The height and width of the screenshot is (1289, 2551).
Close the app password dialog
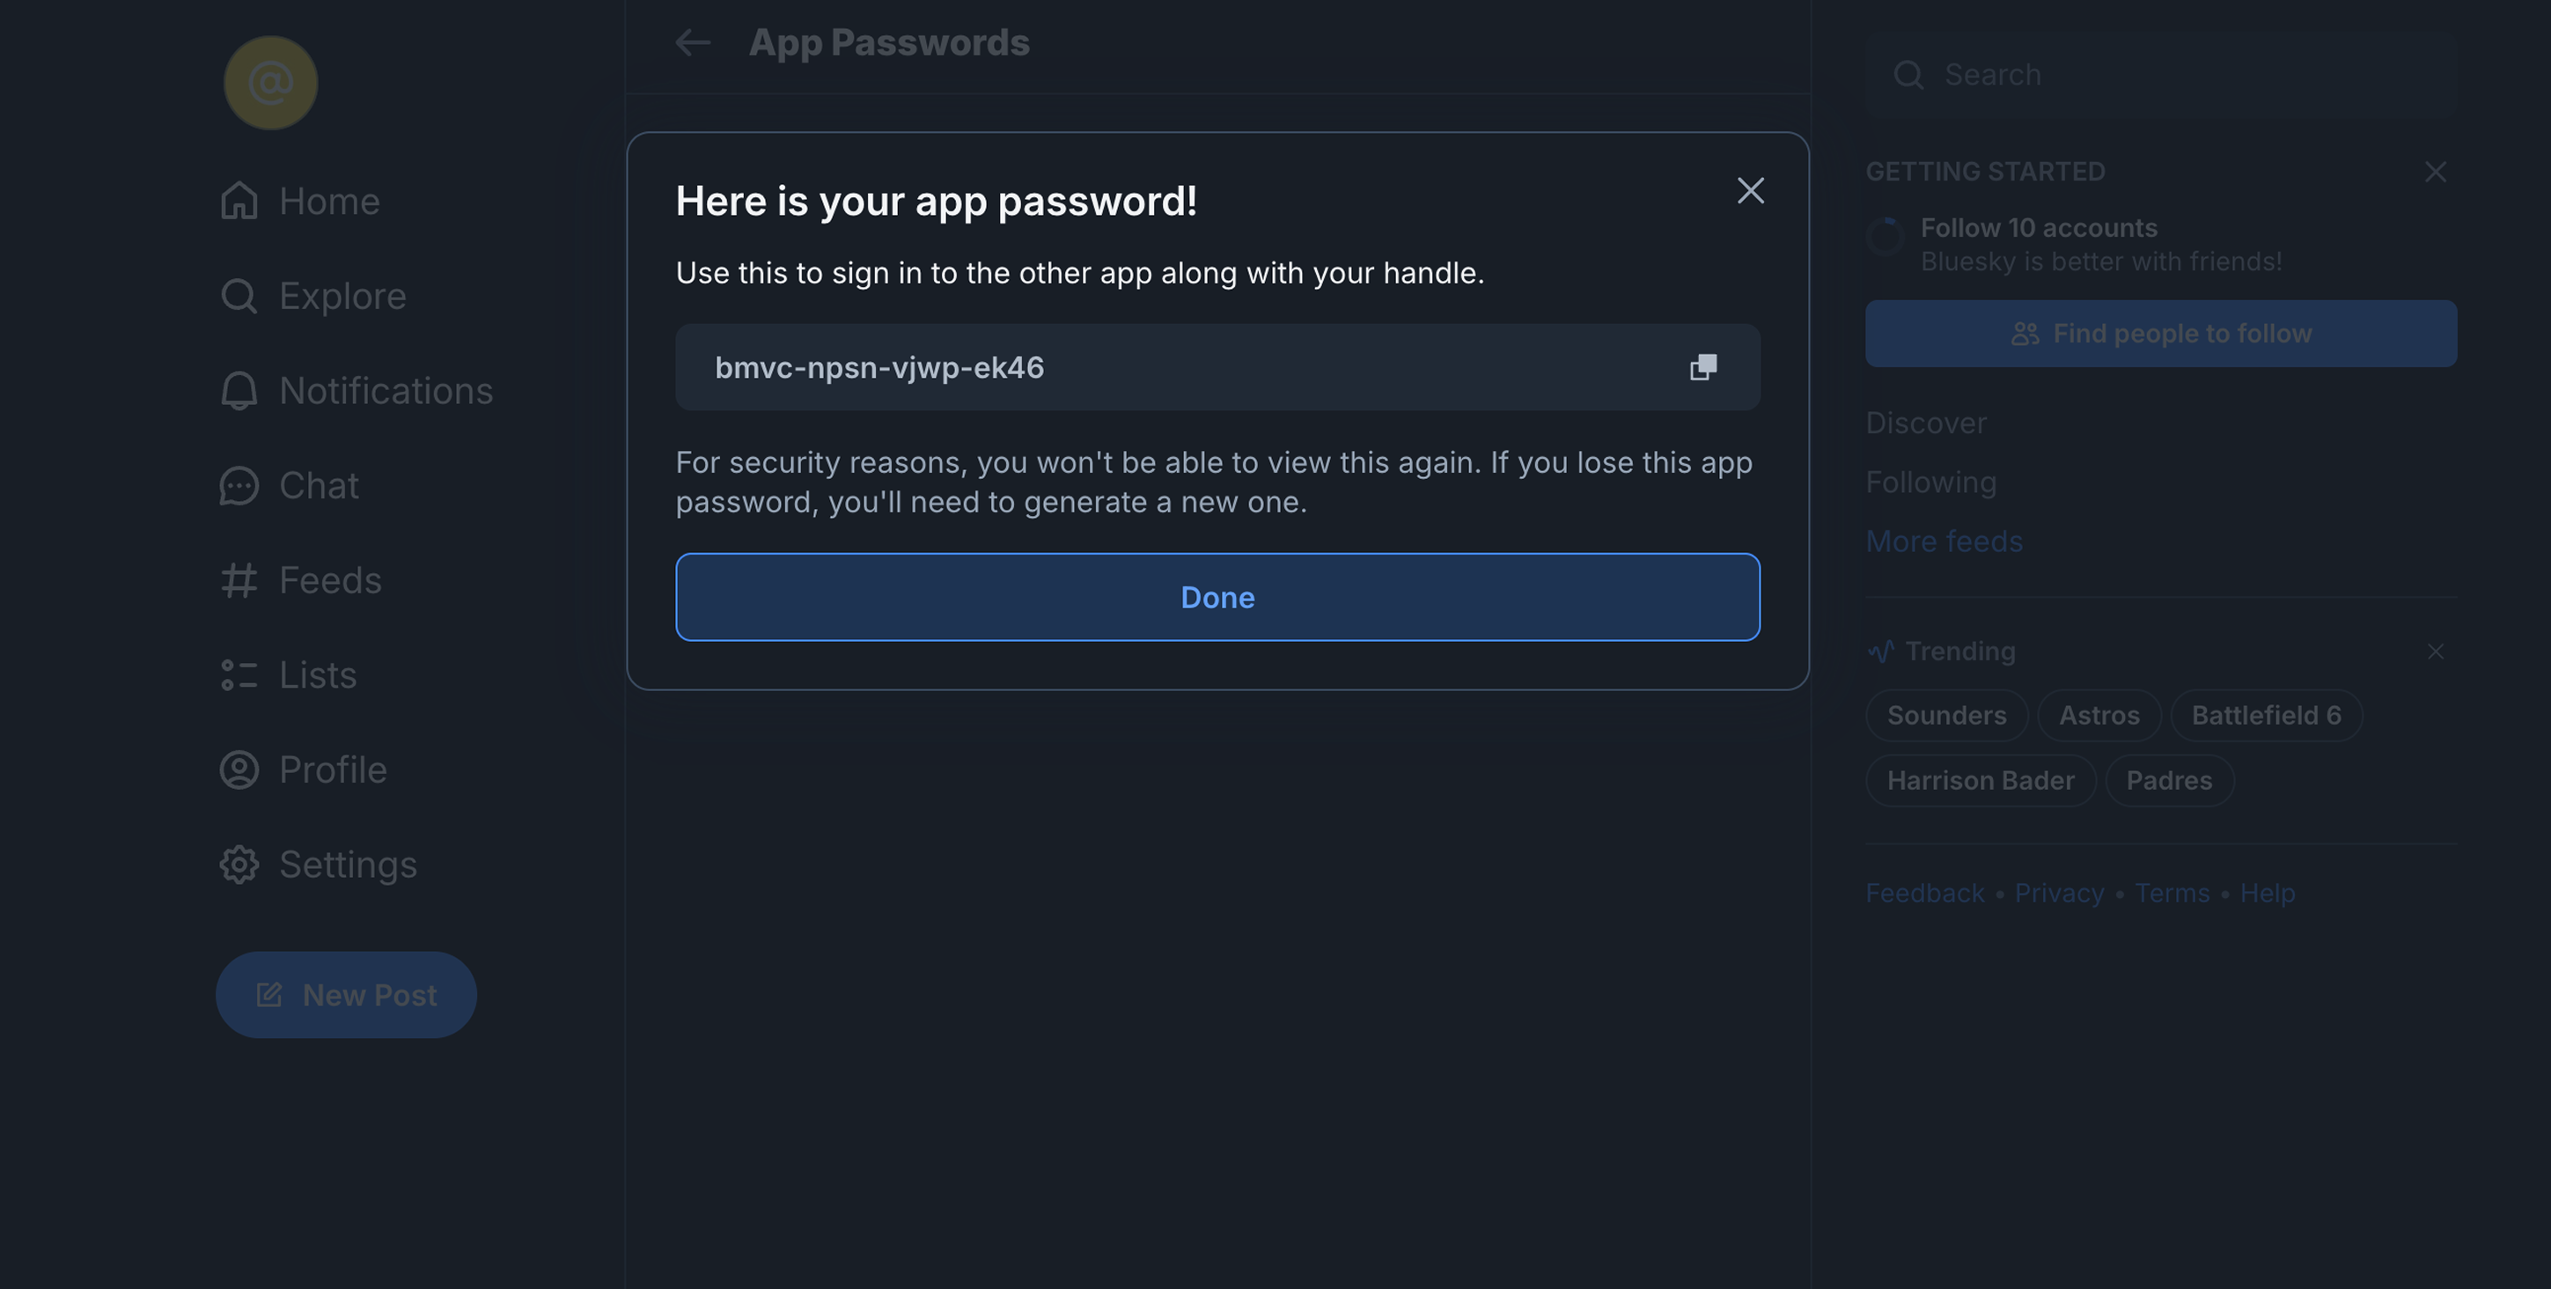(x=1750, y=190)
